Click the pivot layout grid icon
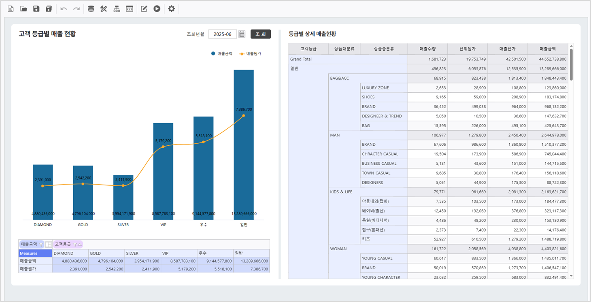 48,245
